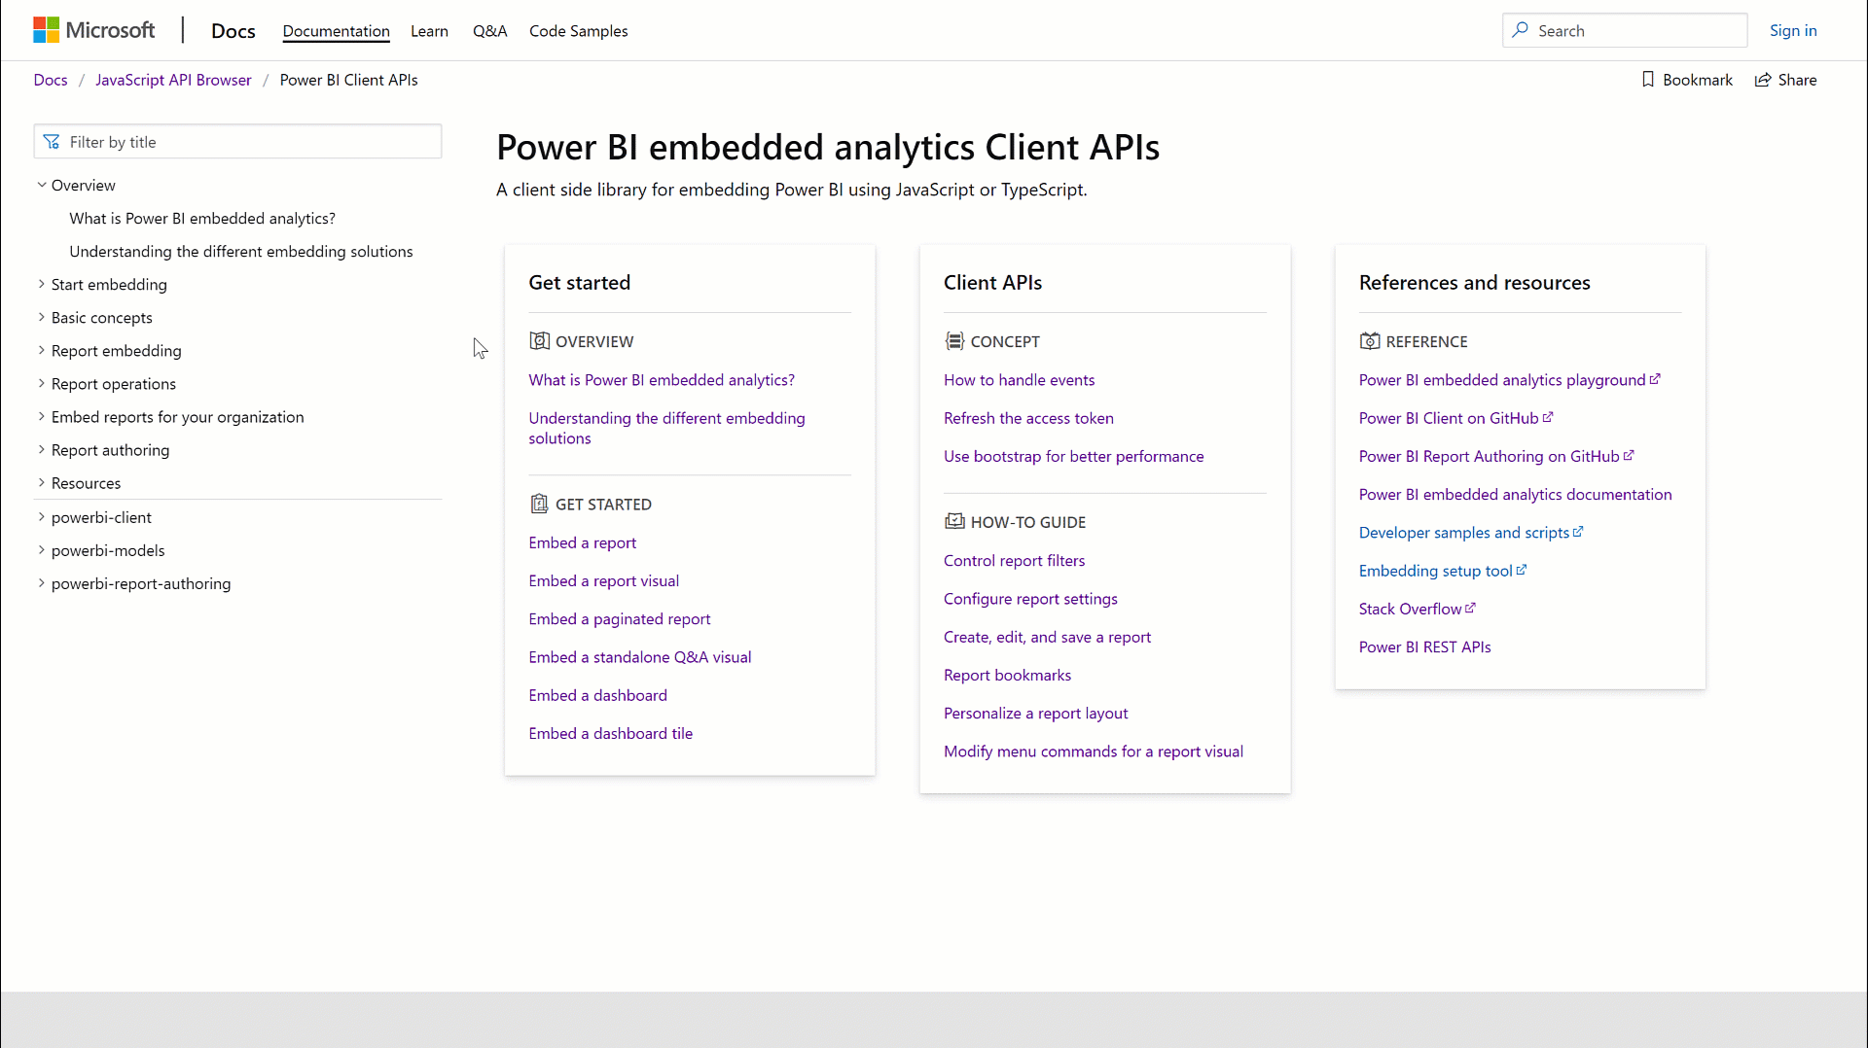Click the external link icon on Stack Overflow
This screenshot has width=1868, height=1048.
[1472, 606]
